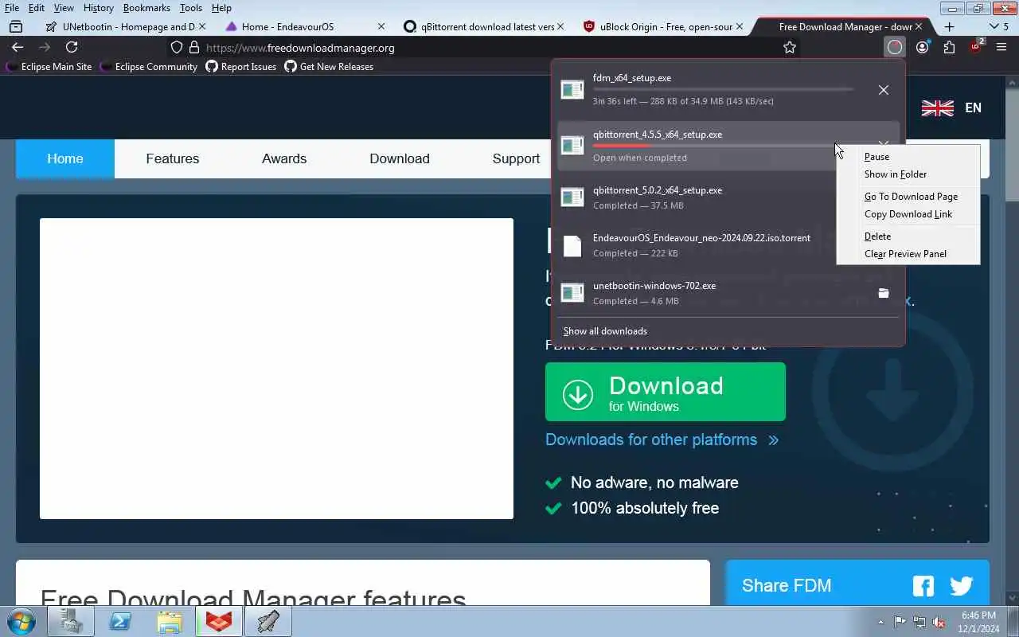Open Eclipse Main Site bookmark
This screenshot has width=1019, height=637.
[x=49, y=67]
